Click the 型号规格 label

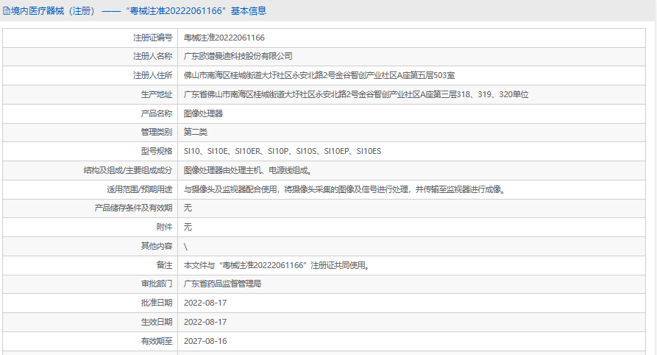pyautogui.click(x=156, y=151)
